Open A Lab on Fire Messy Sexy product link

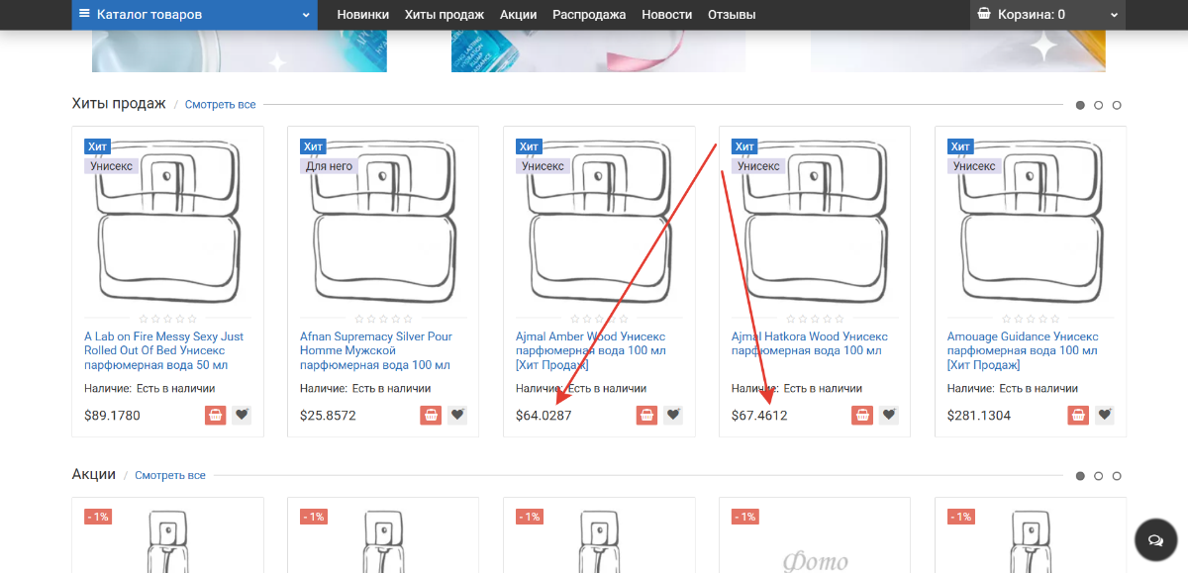tap(164, 350)
